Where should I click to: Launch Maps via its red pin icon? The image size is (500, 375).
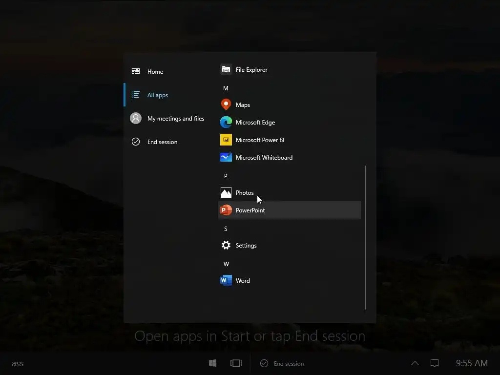click(226, 104)
